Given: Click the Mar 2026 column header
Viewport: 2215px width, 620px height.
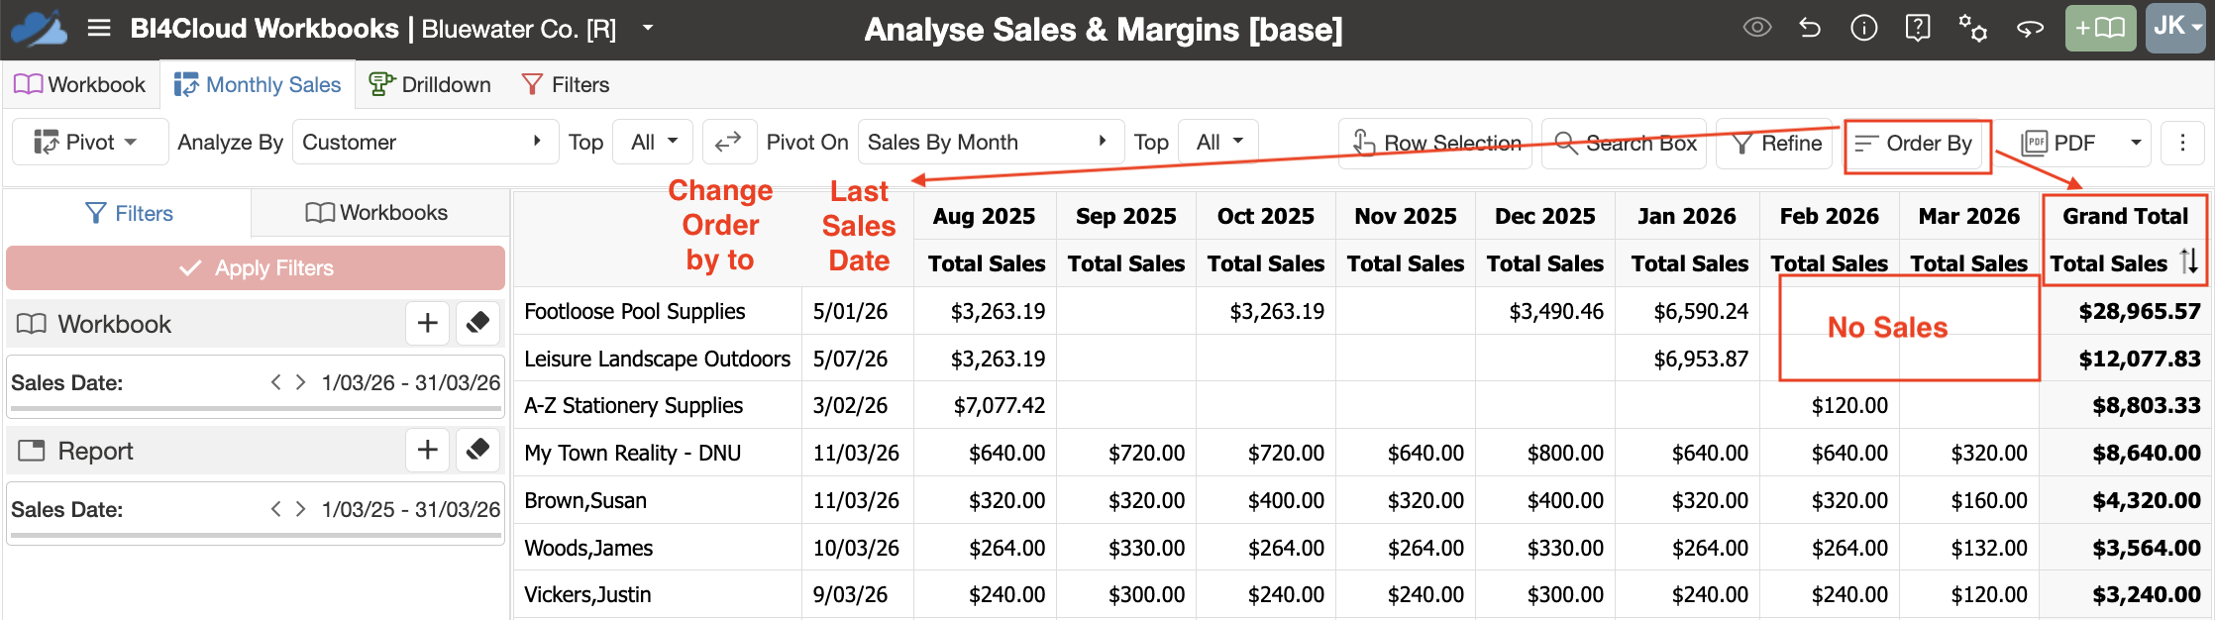Looking at the screenshot, I should pyautogui.click(x=1968, y=216).
